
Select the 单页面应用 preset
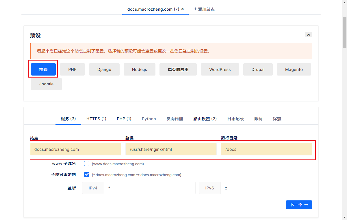click(178, 69)
